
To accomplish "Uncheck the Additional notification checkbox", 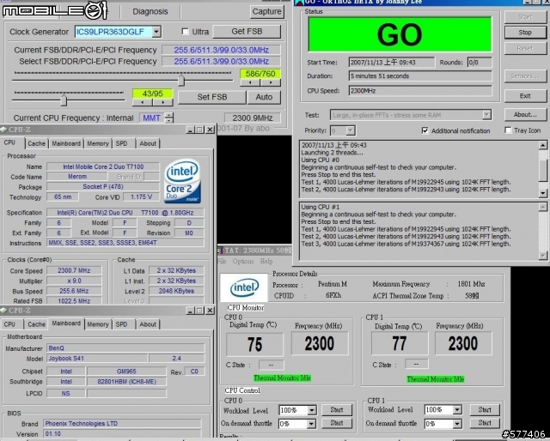I will [x=425, y=130].
